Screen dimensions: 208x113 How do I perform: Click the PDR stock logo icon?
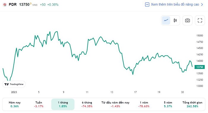click(5, 5)
